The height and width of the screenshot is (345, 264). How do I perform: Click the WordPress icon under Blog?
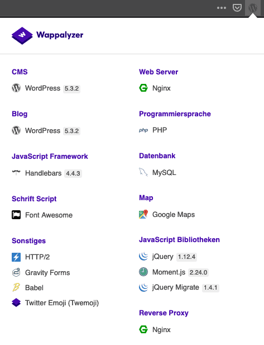click(16, 130)
